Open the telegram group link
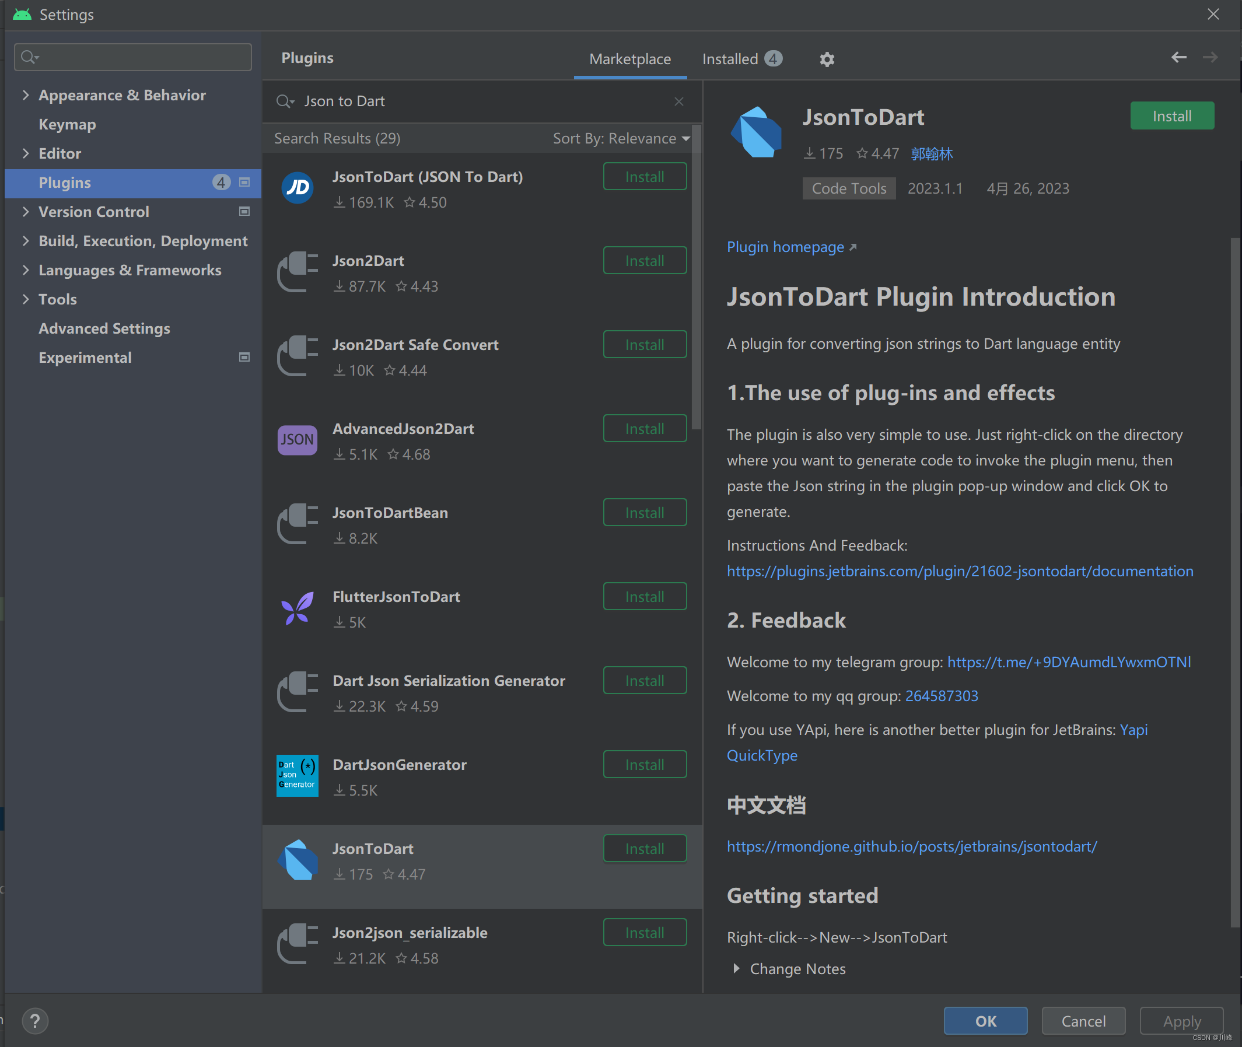The height and width of the screenshot is (1047, 1242). point(1069,662)
